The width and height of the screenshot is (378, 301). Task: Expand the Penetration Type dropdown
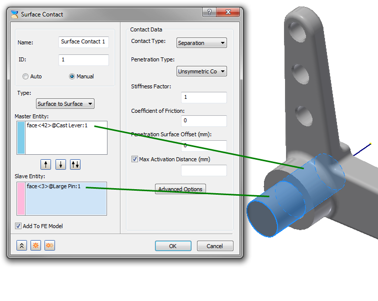pyautogui.click(x=201, y=71)
